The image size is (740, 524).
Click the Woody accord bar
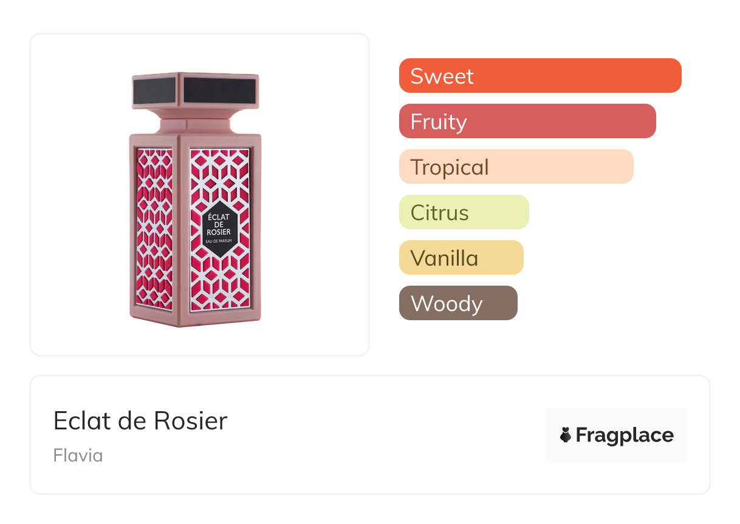[457, 303]
